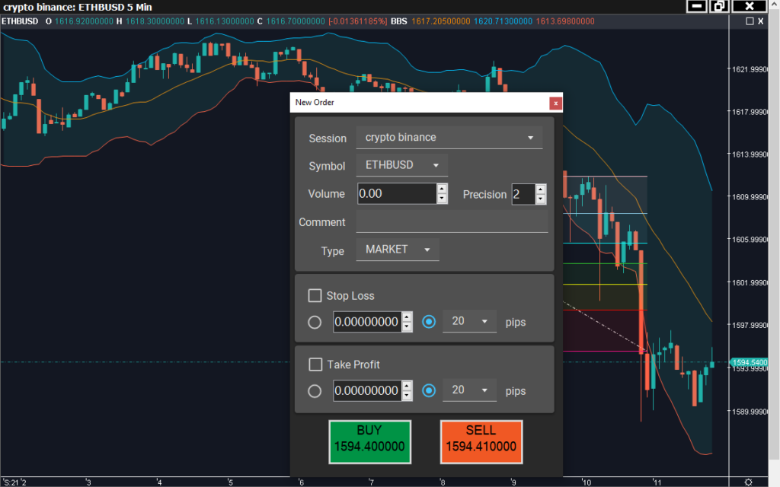Open chart settings gear icon
780x487 pixels.
(749, 481)
